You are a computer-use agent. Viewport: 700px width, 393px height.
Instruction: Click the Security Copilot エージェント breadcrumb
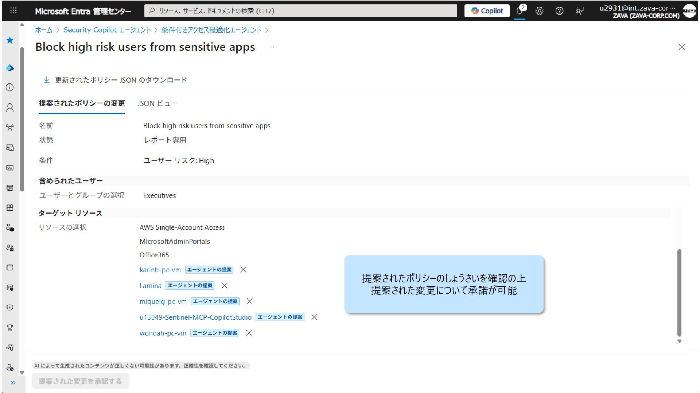coord(107,30)
